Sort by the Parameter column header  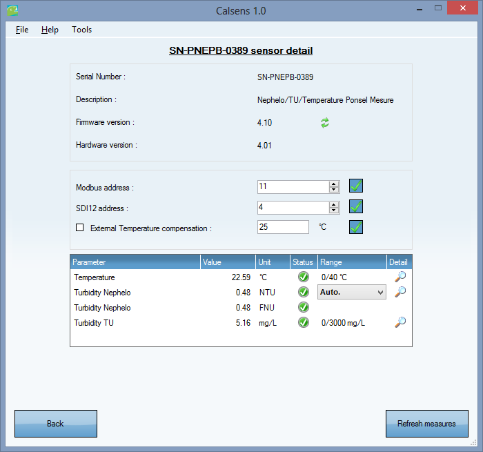point(135,262)
